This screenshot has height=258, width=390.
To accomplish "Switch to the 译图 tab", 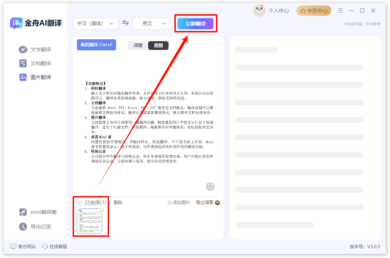I will coord(138,45).
